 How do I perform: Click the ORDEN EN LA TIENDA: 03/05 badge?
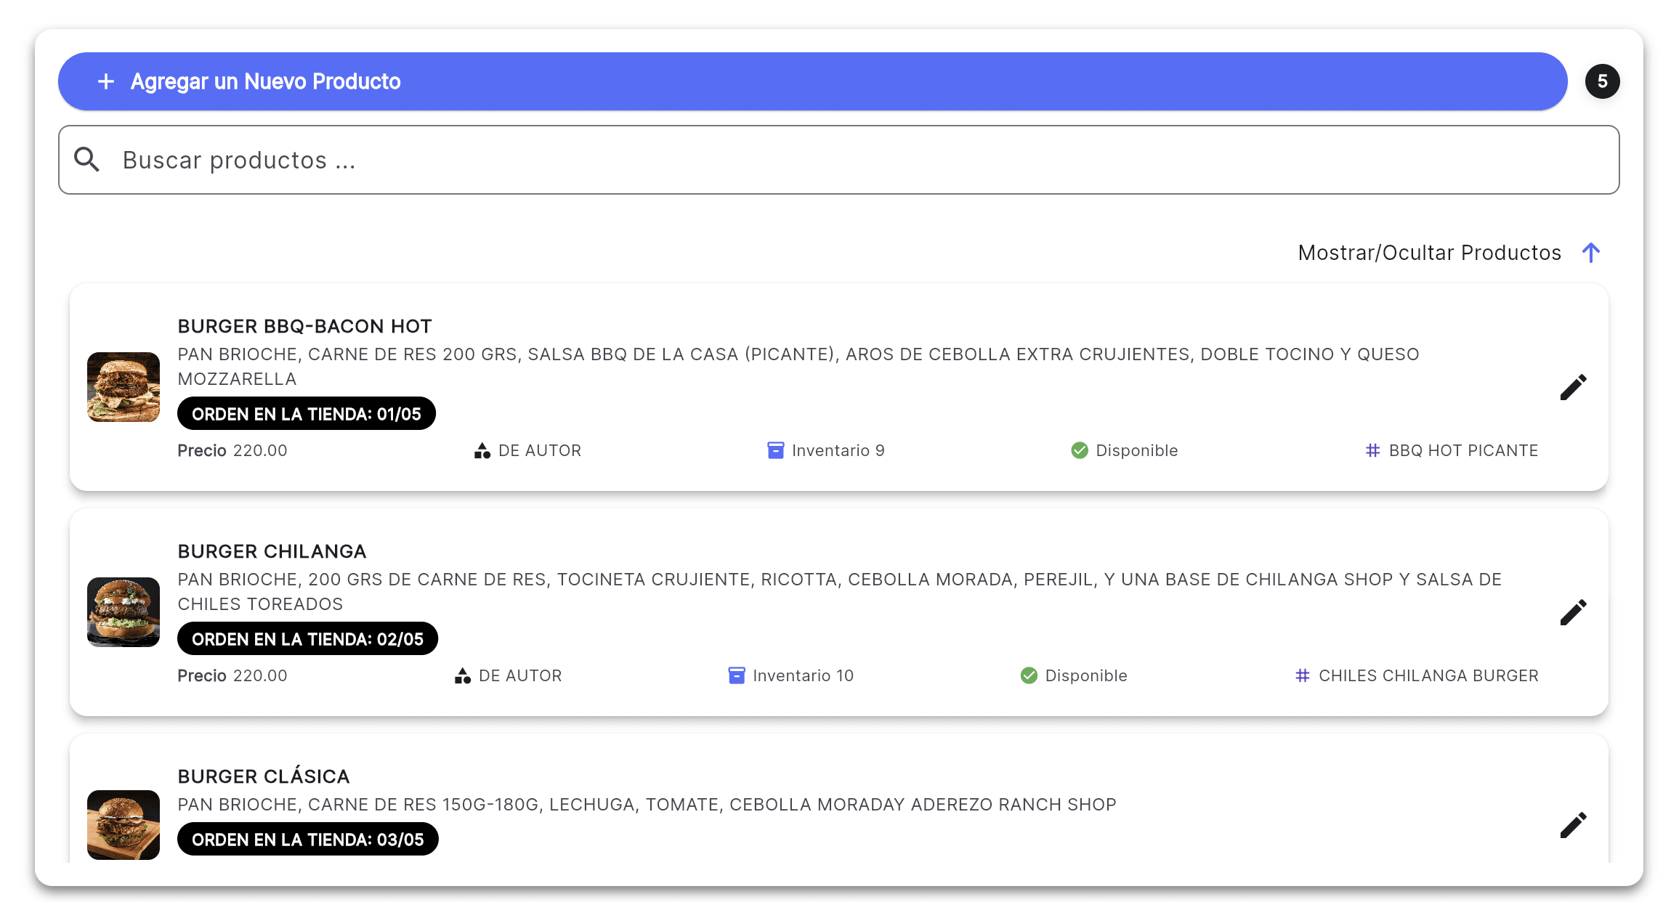(x=307, y=840)
